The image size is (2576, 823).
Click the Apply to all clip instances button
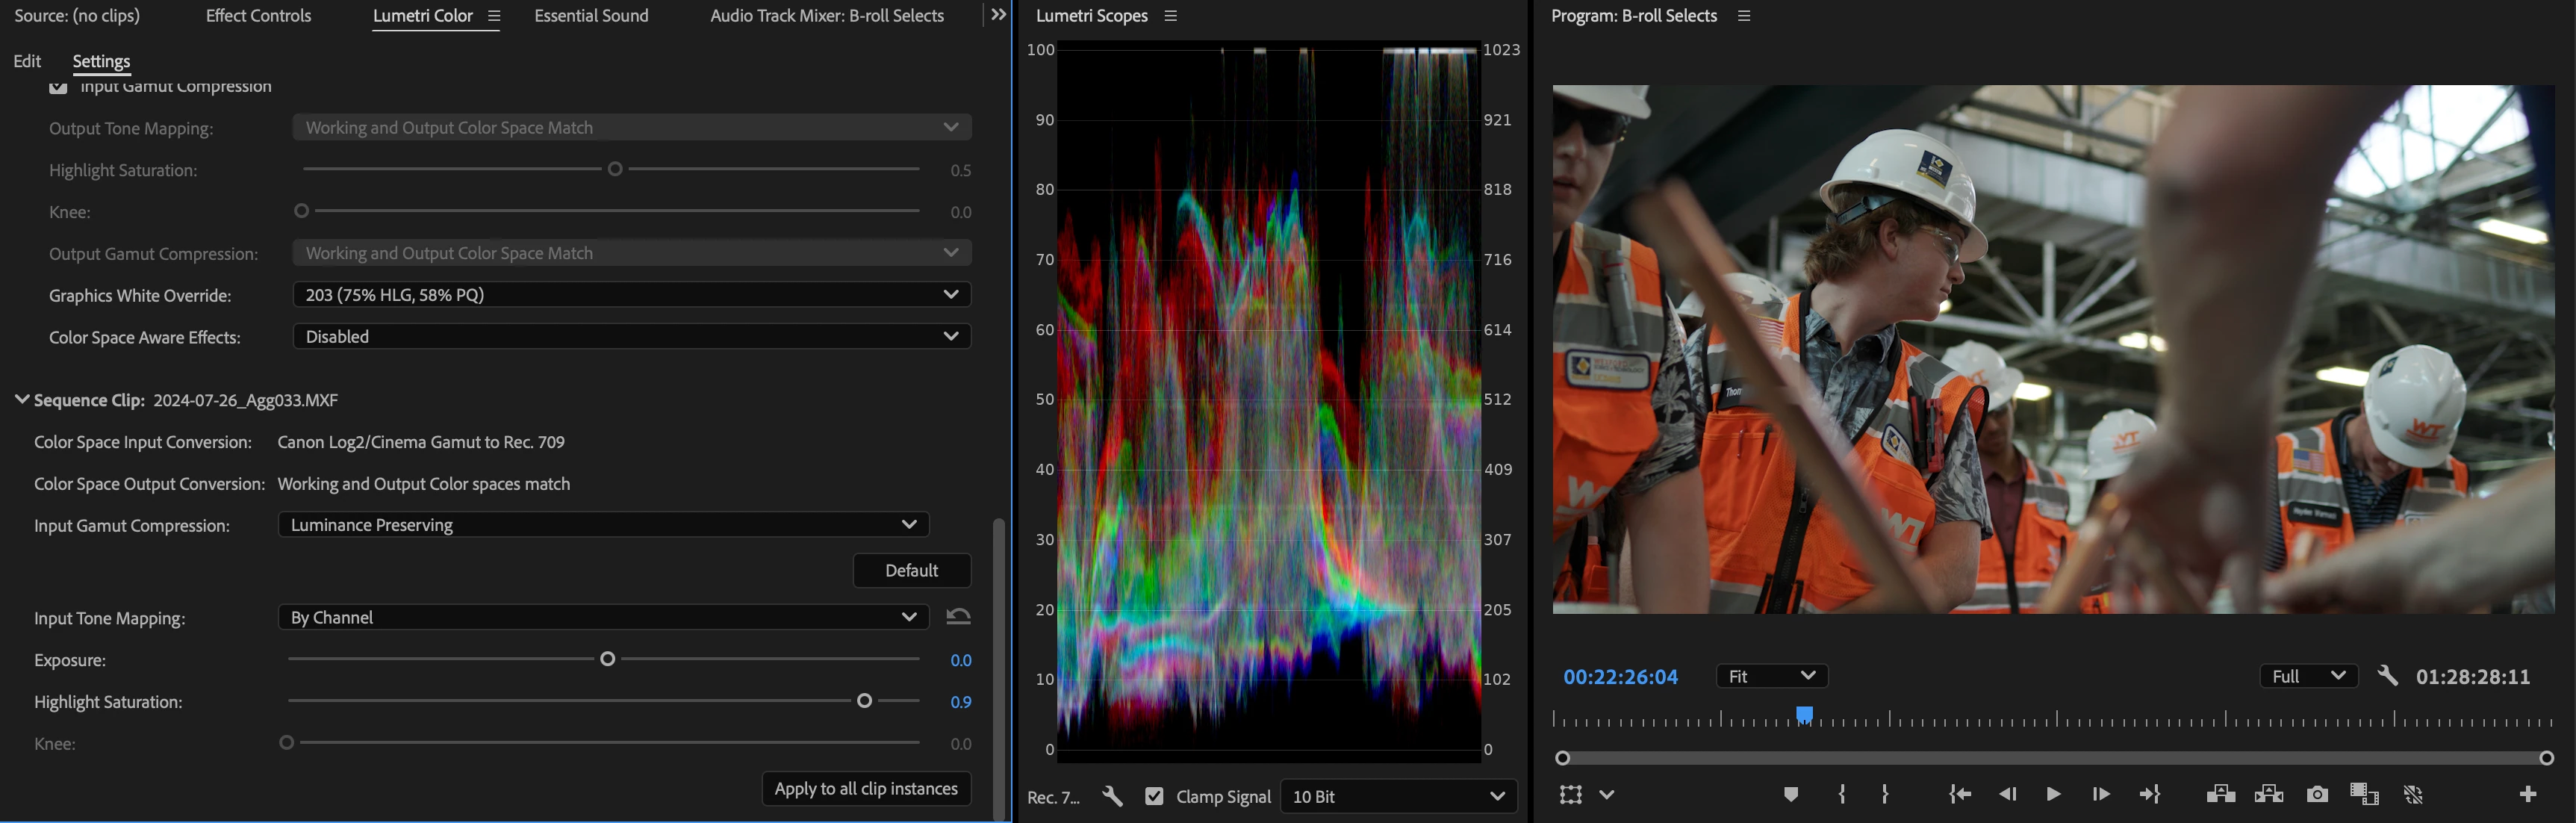pyautogui.click(x=865, y=788)
